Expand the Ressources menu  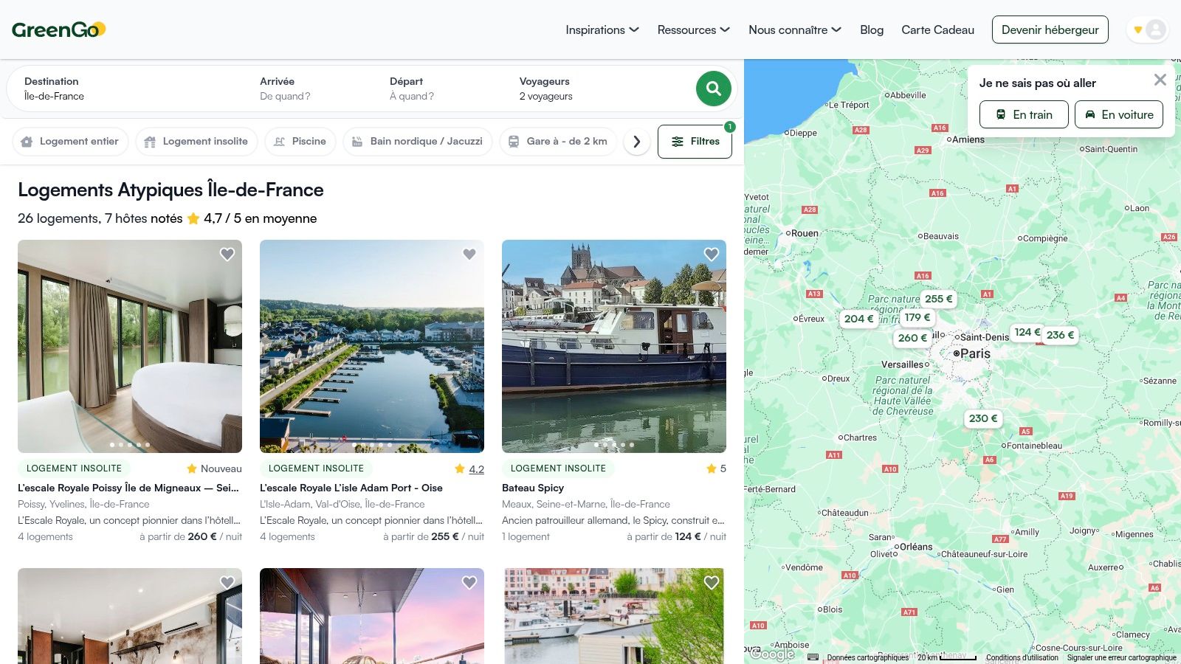point(694,30)
